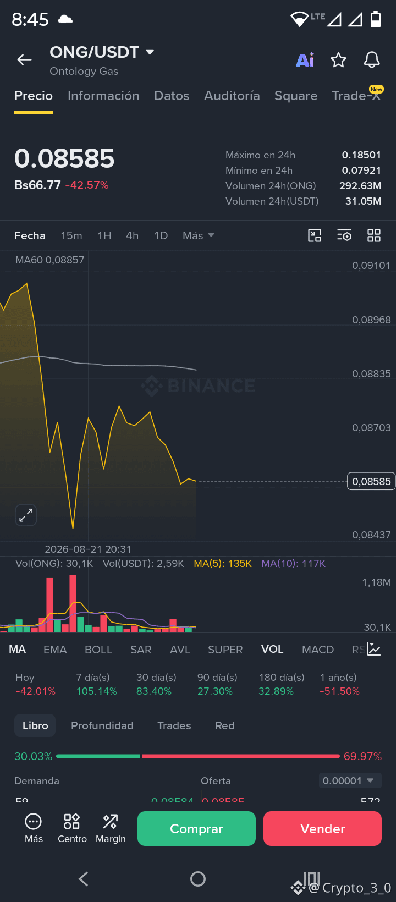This screenshot has width=396, height=902.
Task: Open Red tab
Action: click(225, 725)
